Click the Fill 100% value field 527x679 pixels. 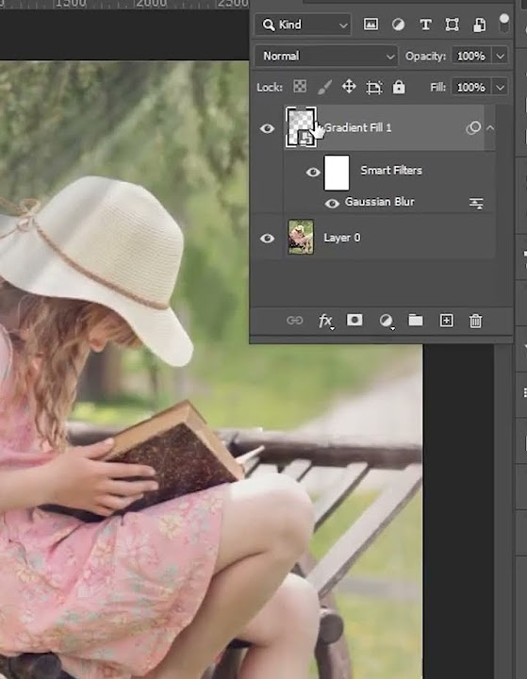coord(471,88)
